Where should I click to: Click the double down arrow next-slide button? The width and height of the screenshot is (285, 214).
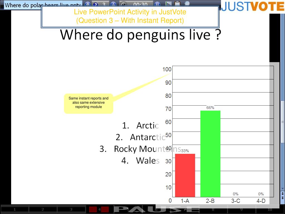282,198
